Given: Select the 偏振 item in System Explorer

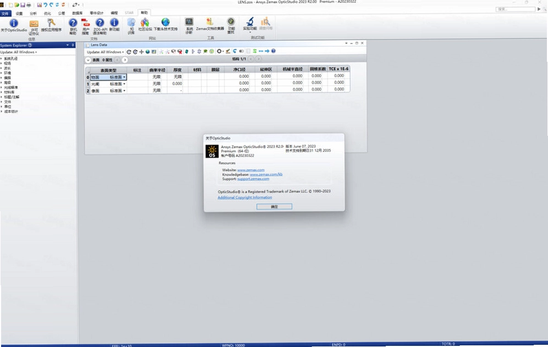Looking at the screenshot, I should [x=7, y=78].
